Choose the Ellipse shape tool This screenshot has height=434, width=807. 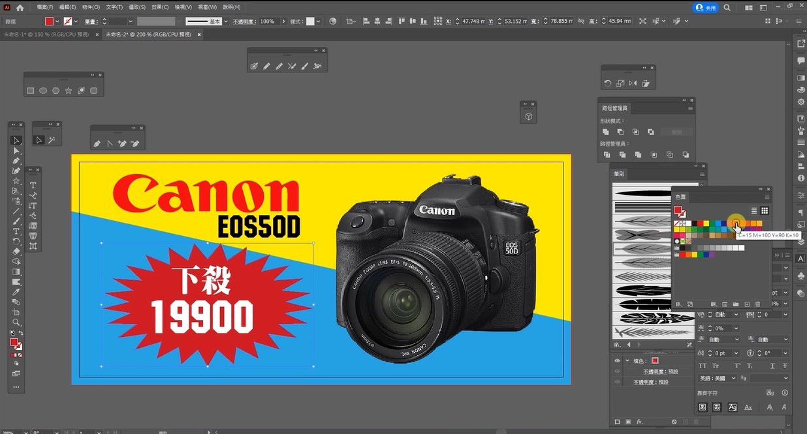[x=43, y=91]
